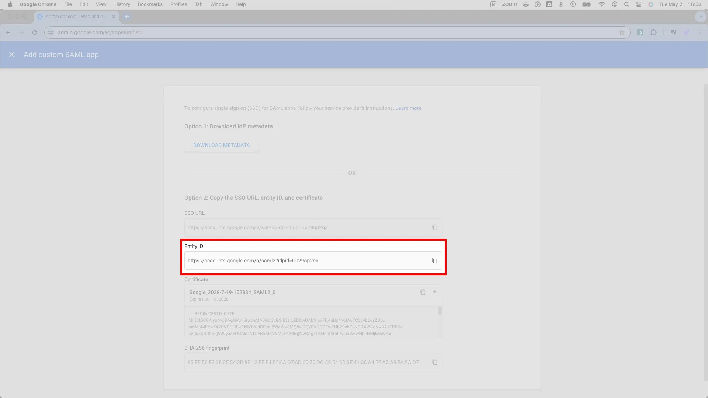Click the certificate text scrollbar
This screenshot has width=708, height=398.
440,311
